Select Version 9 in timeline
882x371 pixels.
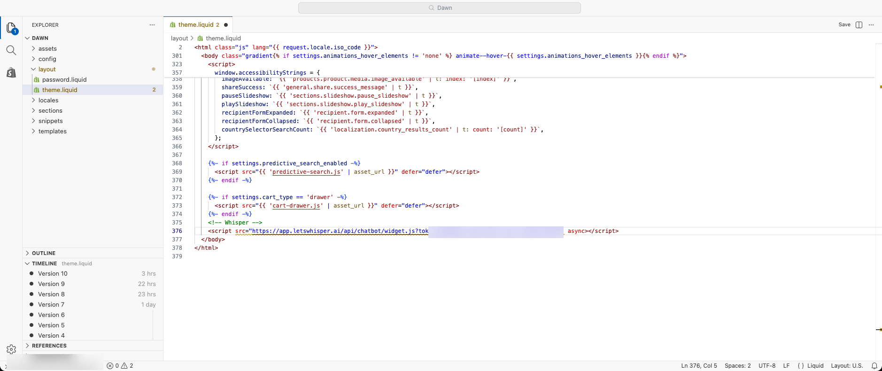tap(93, 284)
